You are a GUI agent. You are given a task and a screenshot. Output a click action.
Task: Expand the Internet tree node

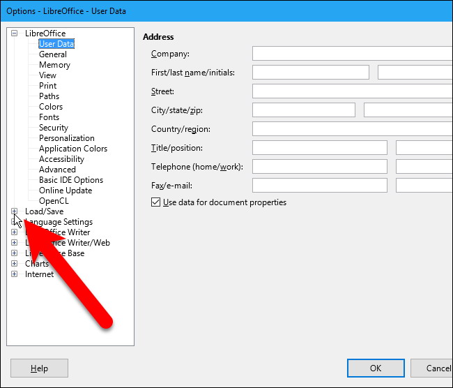(x=15, y=274)
